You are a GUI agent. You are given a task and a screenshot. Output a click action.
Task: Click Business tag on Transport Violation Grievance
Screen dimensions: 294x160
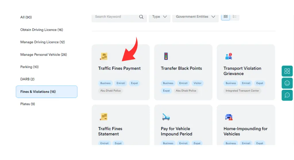pos(231,83)
